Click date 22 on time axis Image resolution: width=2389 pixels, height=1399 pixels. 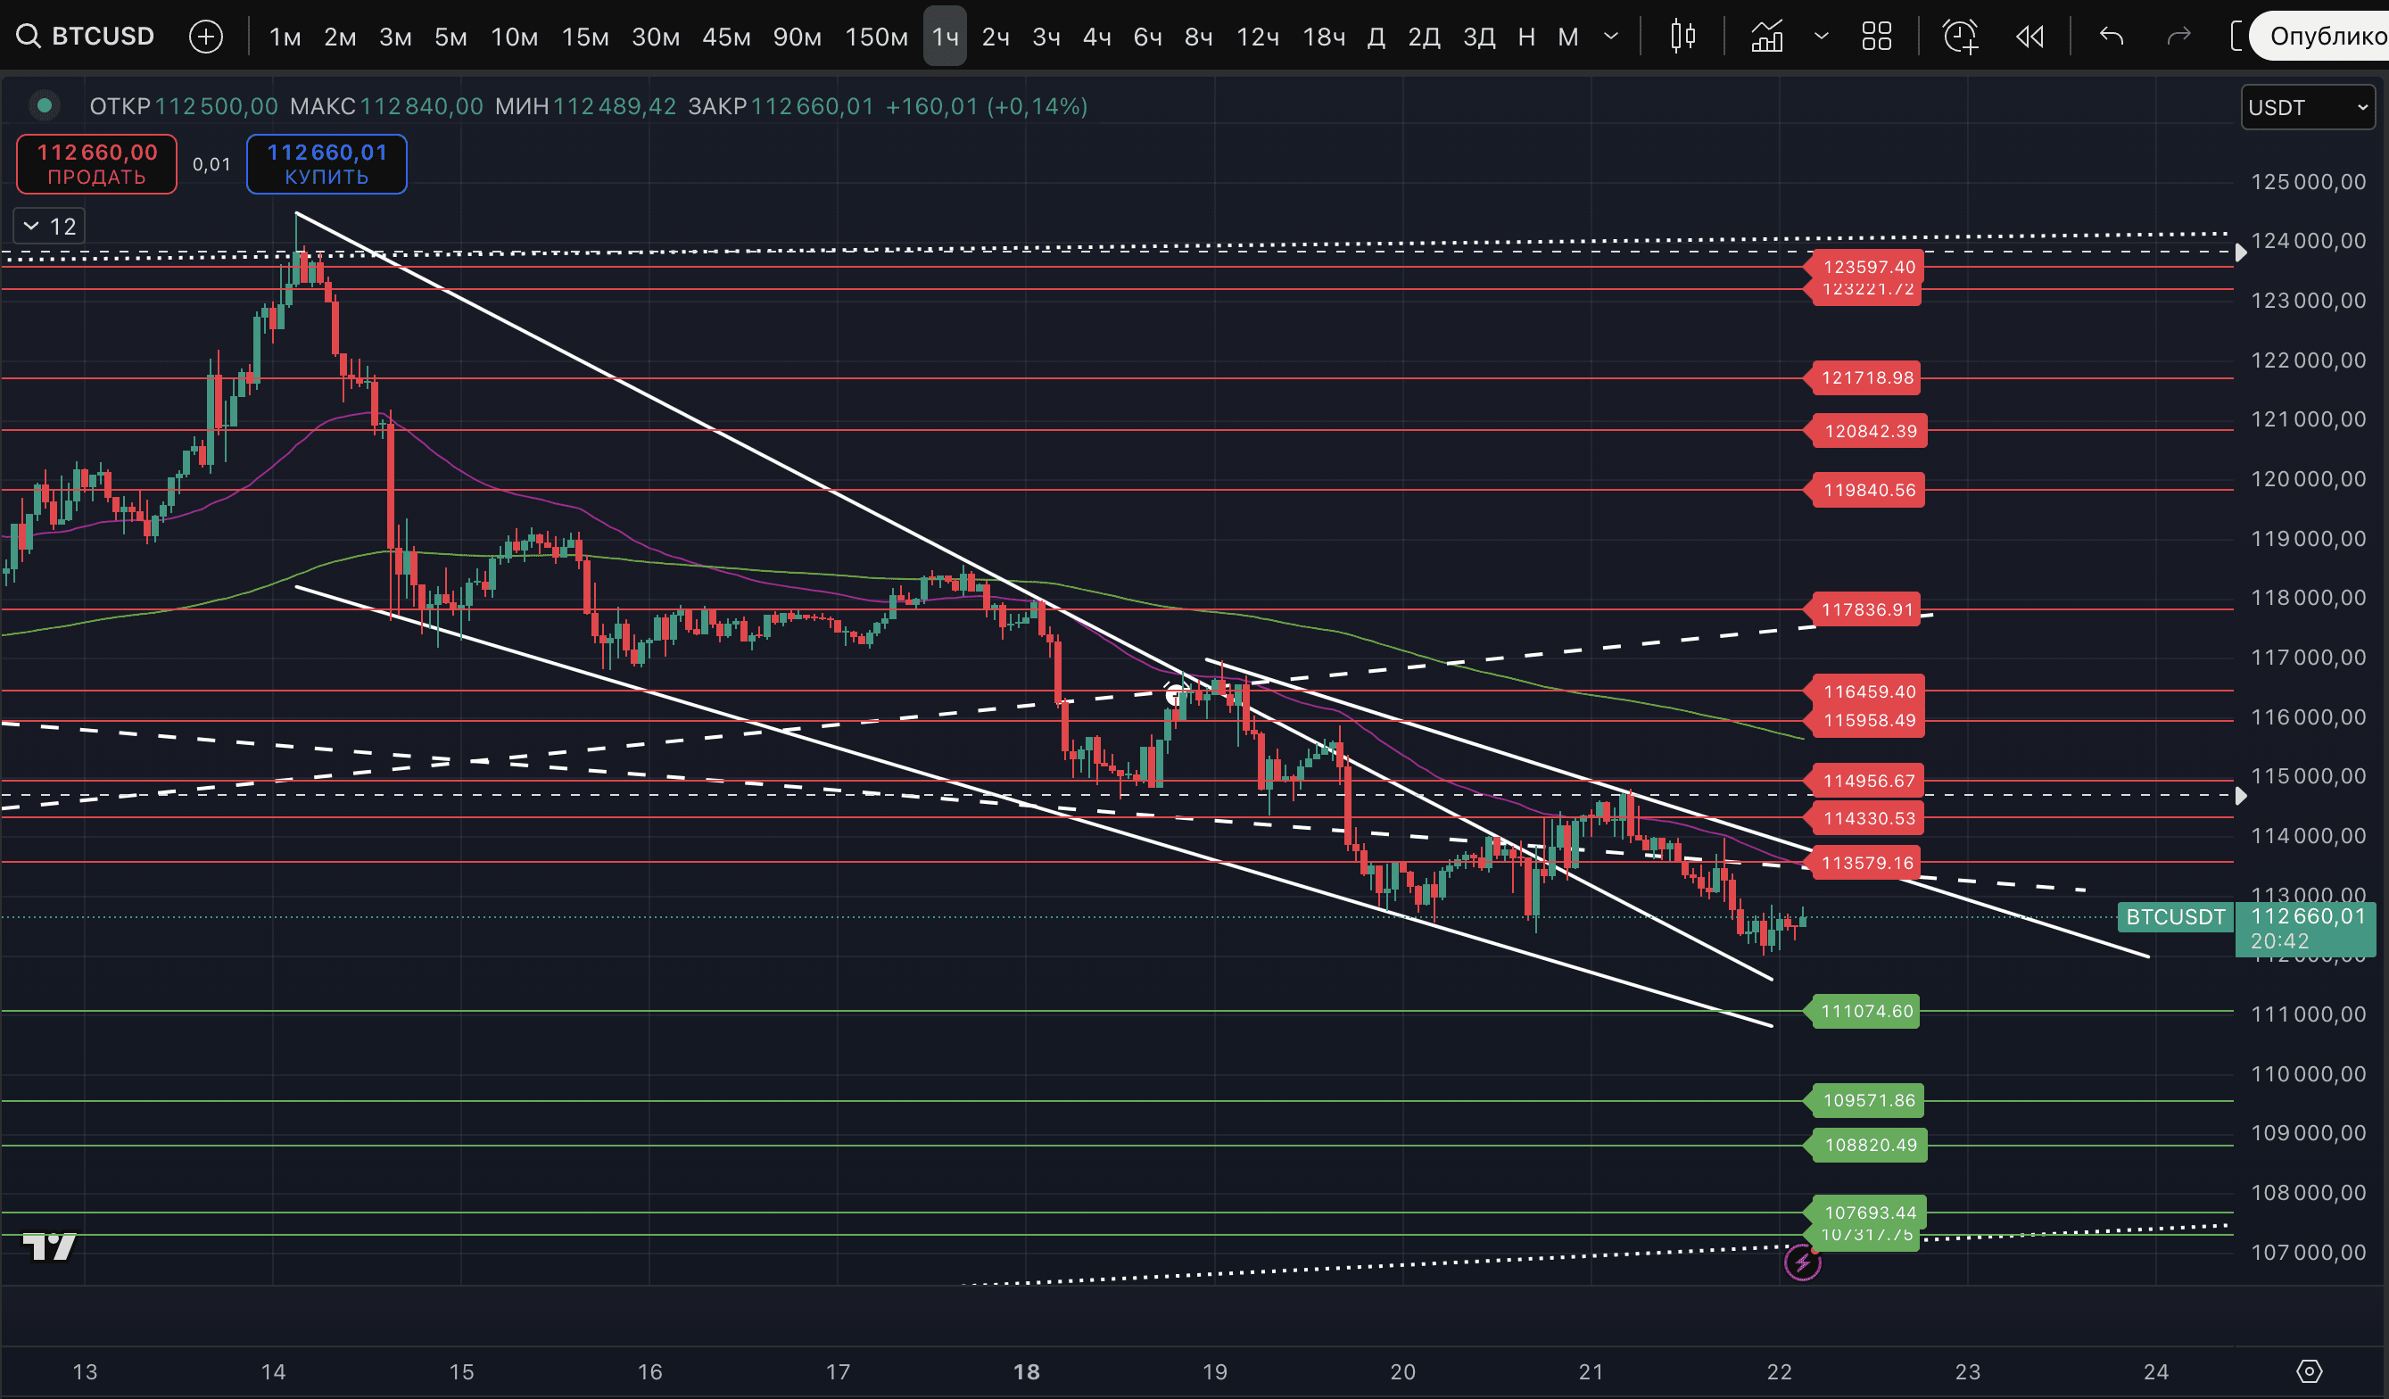click(1780, 1371)
